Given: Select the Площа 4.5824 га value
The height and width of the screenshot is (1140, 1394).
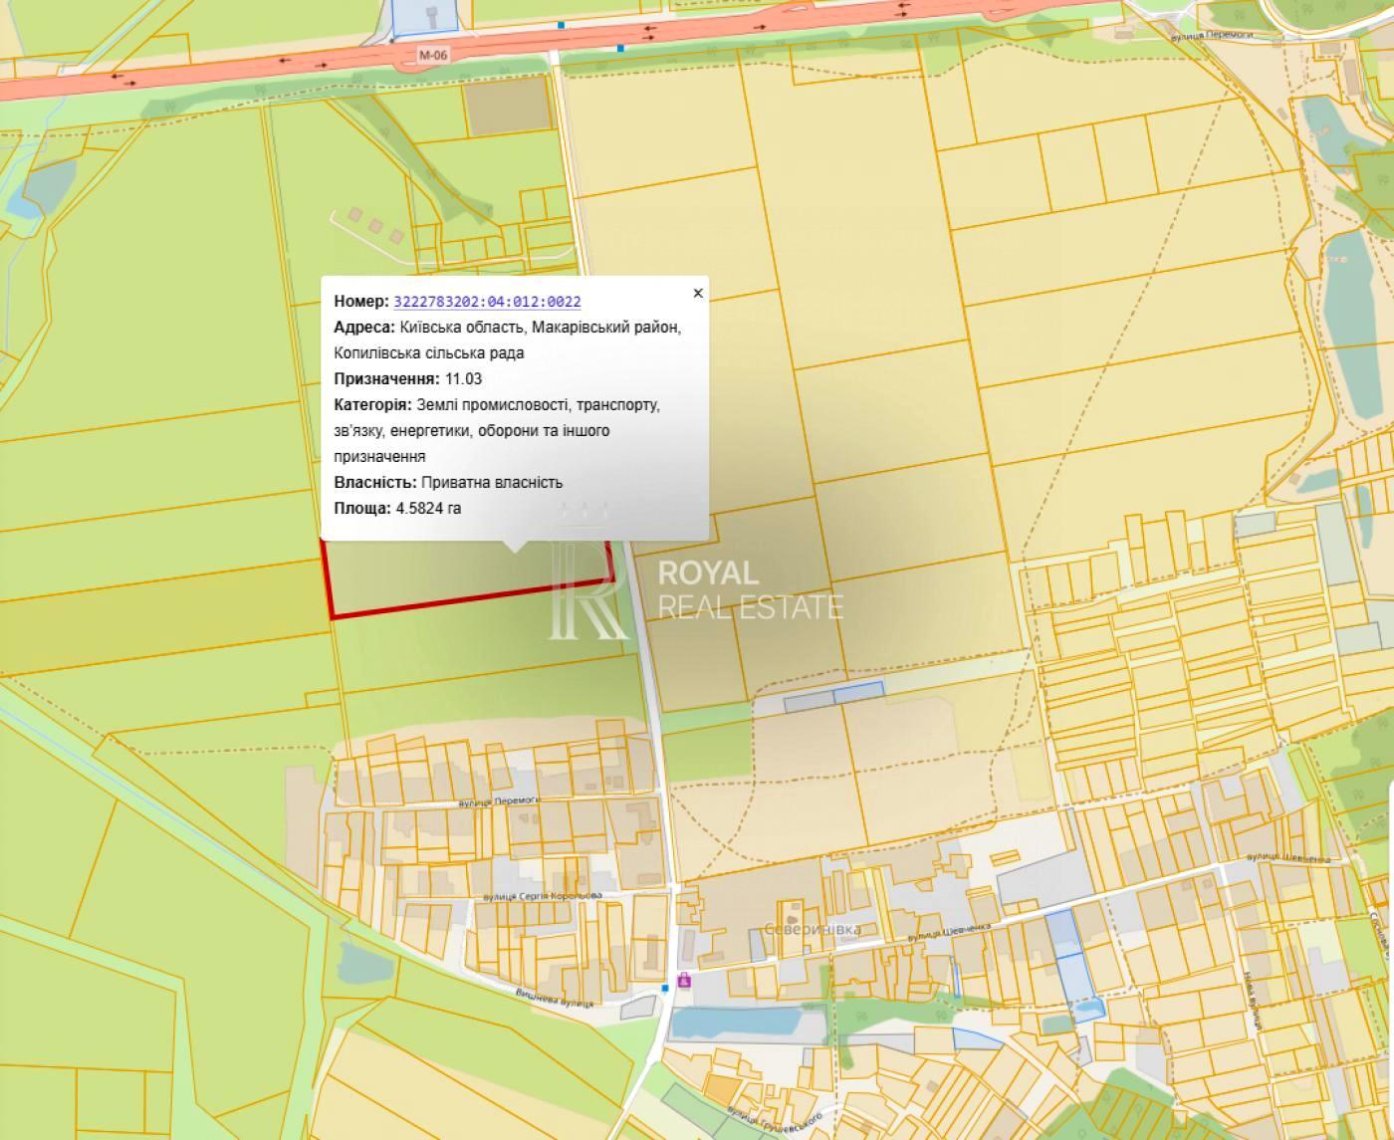Looking at the screenshot, I should point(428,509).
